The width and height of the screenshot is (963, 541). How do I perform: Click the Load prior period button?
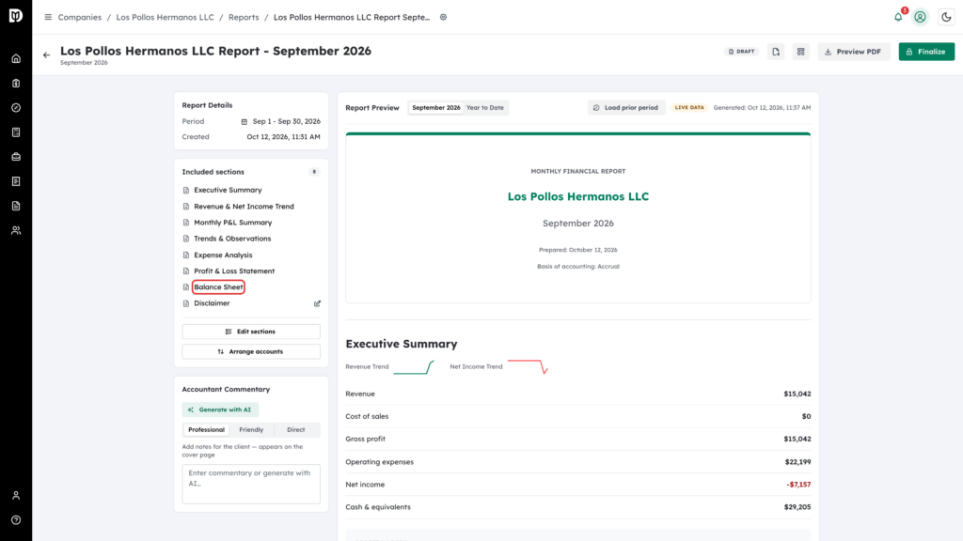pos(625,107)
